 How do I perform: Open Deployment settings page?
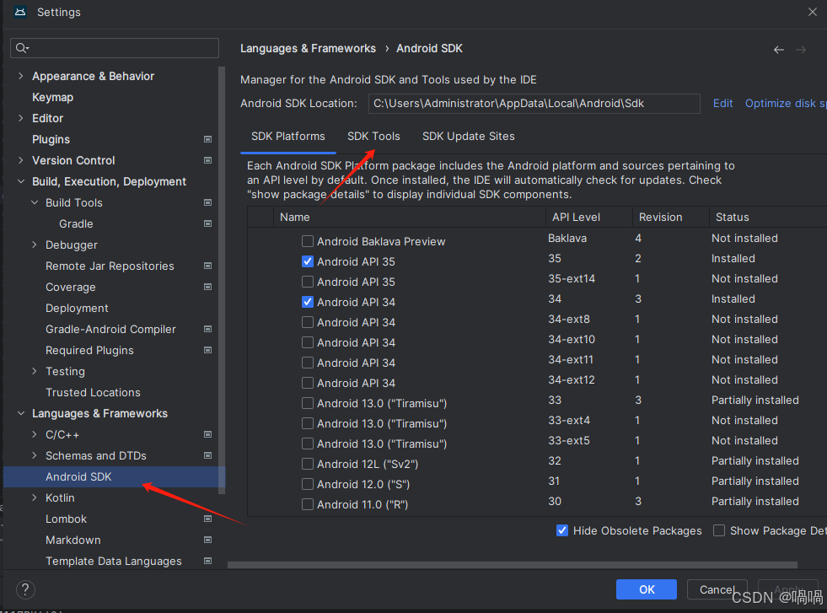[77, 308]
